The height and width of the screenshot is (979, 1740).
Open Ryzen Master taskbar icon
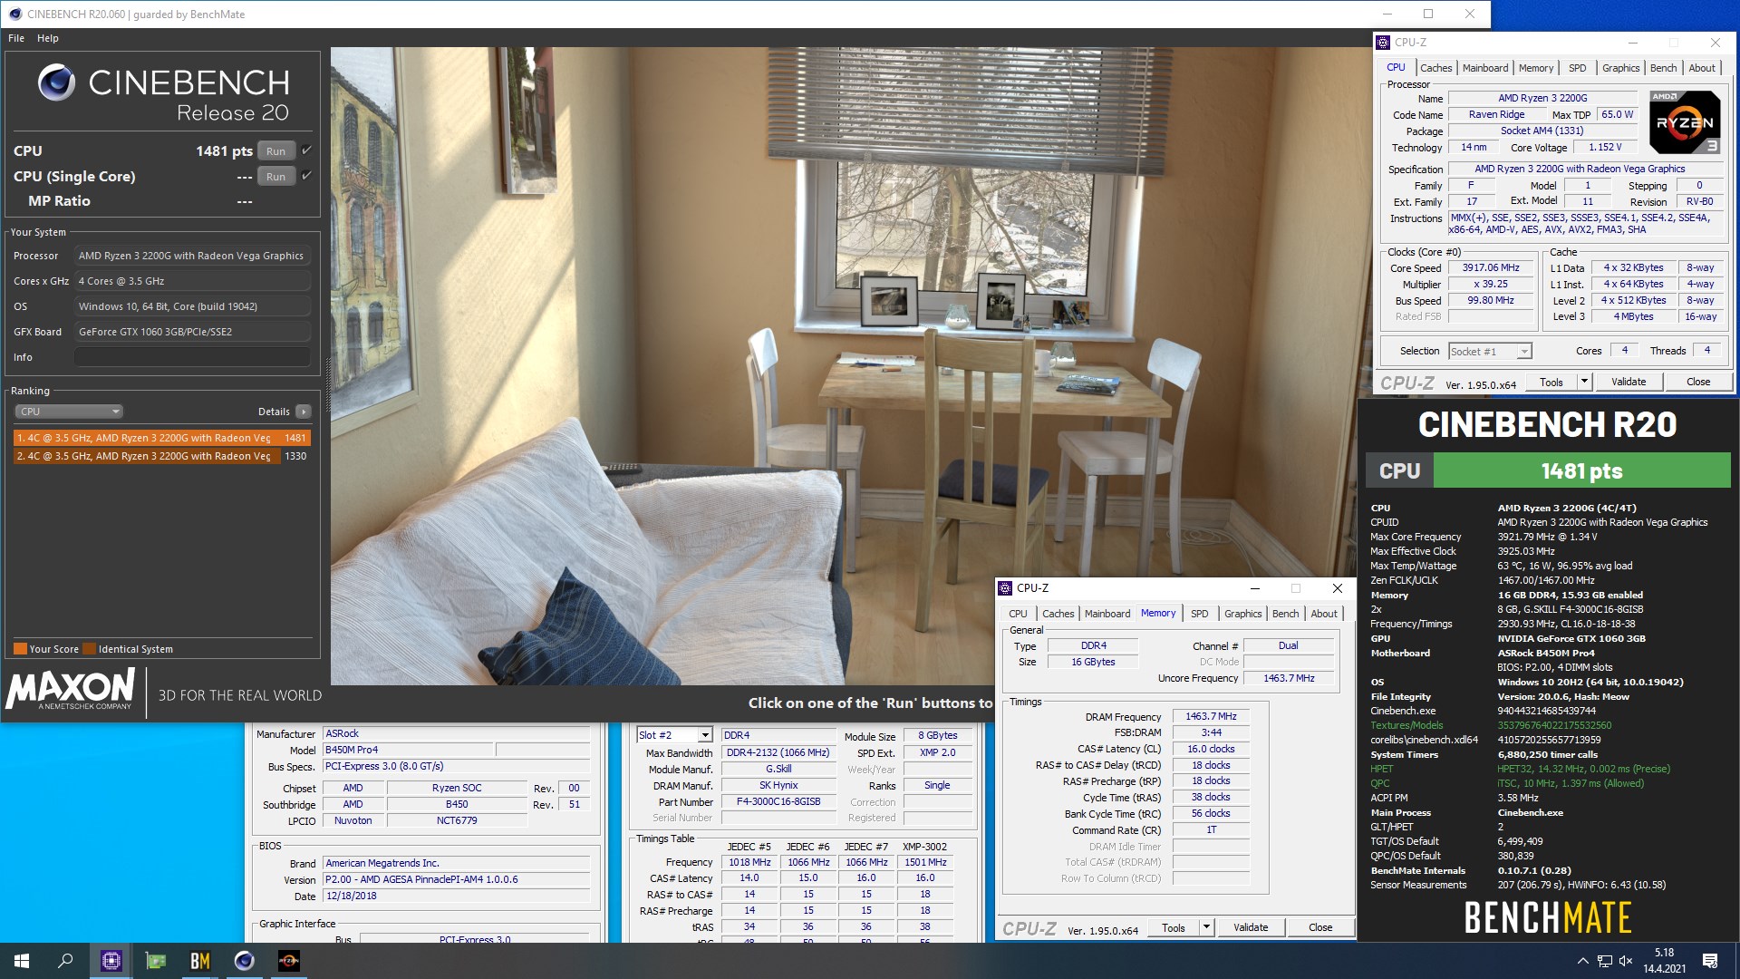(x=288, y=961)
